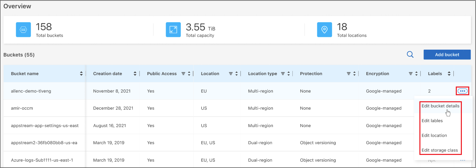This screenshot has height=168, width=476.
Task: Click the Total locations pin icon
Action: tap(324, 30)
